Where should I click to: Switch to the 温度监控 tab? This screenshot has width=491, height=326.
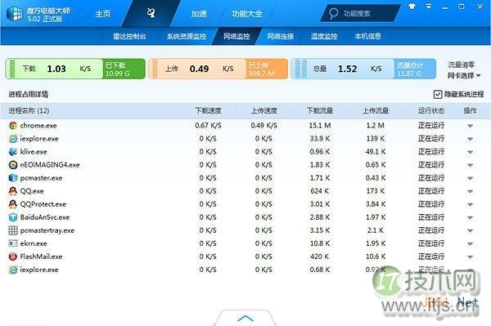coord(324,36)
